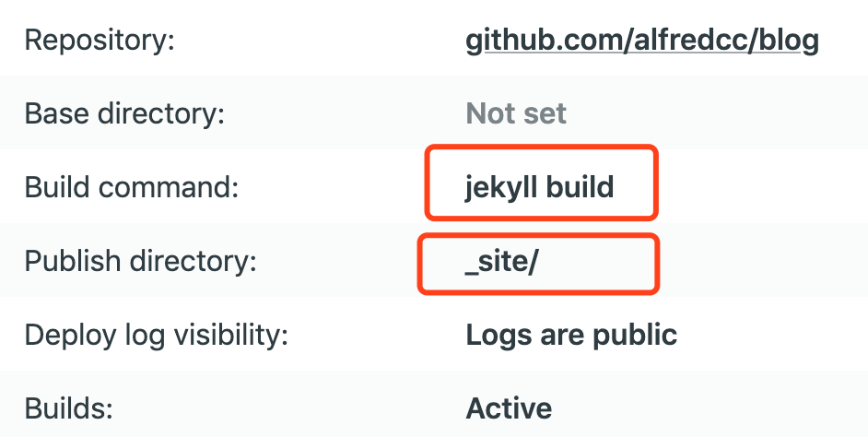The image size is (868, 437).
Task: Click the 'Publish directory:' label
Action: tap(139, 261)
